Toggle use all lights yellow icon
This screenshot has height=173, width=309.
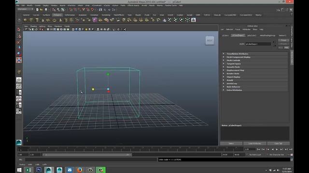click(x=86, y=29)
